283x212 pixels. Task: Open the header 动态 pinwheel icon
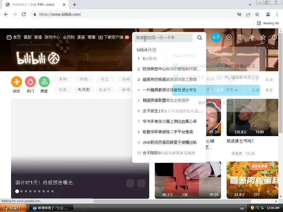[x=251, y=37]
